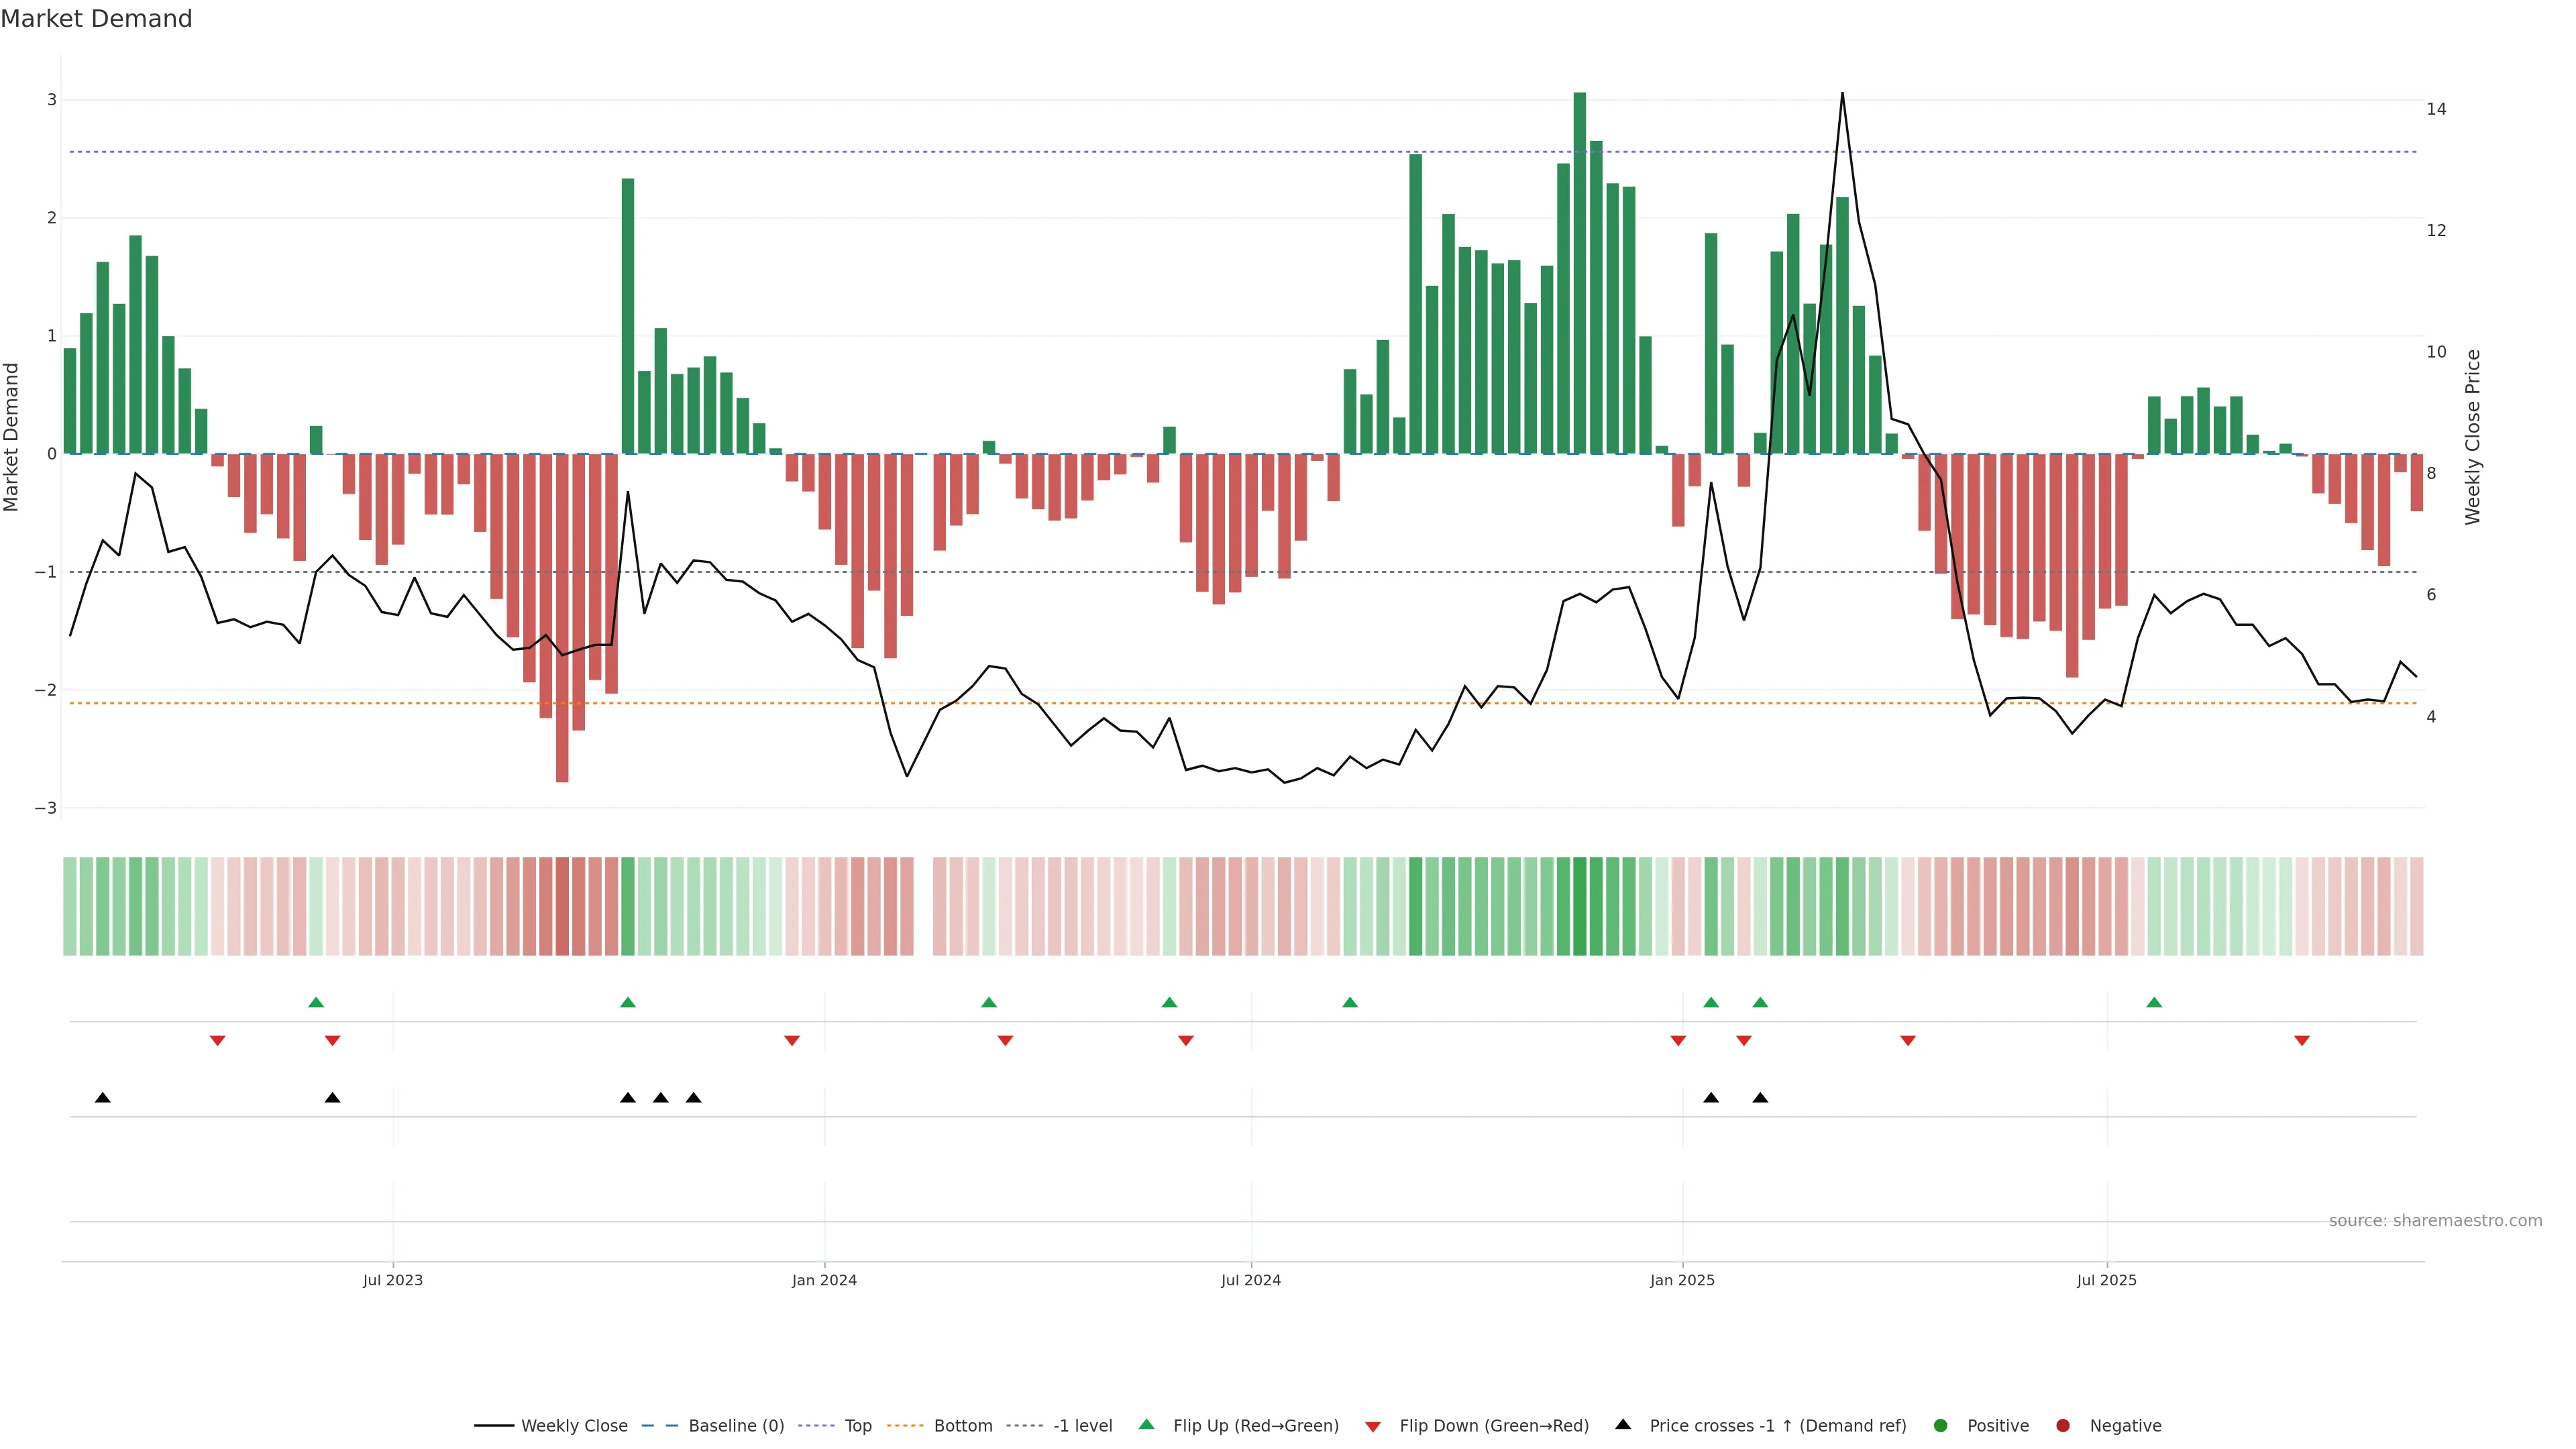Click the first green Flip Up triangle marker
The image size is (2576, 1449).
pos(316,1002)
